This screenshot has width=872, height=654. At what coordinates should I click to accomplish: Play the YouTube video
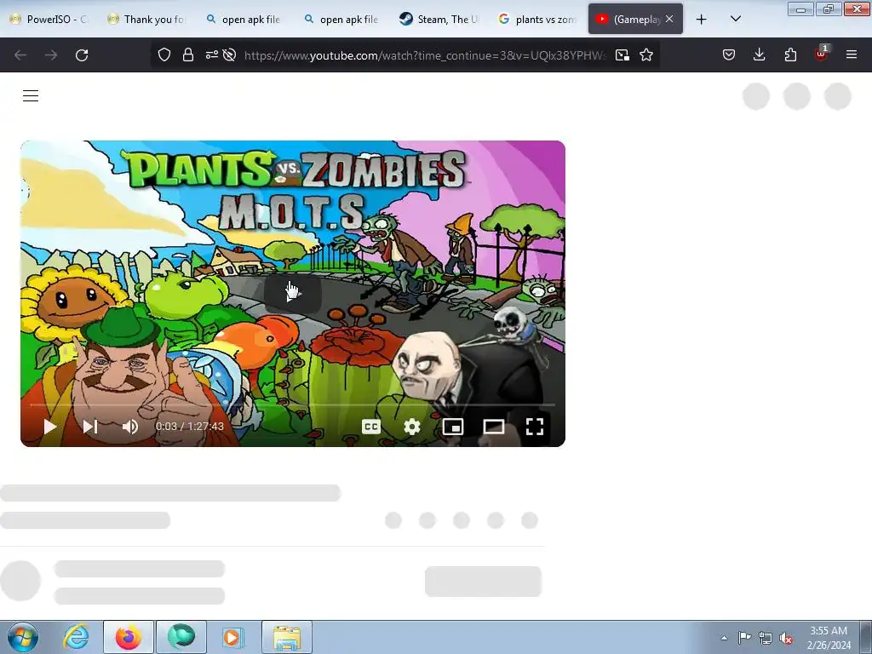(50, 427)
